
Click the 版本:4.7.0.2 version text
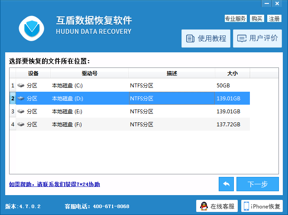pyautogui.click(x=23, y=206)
